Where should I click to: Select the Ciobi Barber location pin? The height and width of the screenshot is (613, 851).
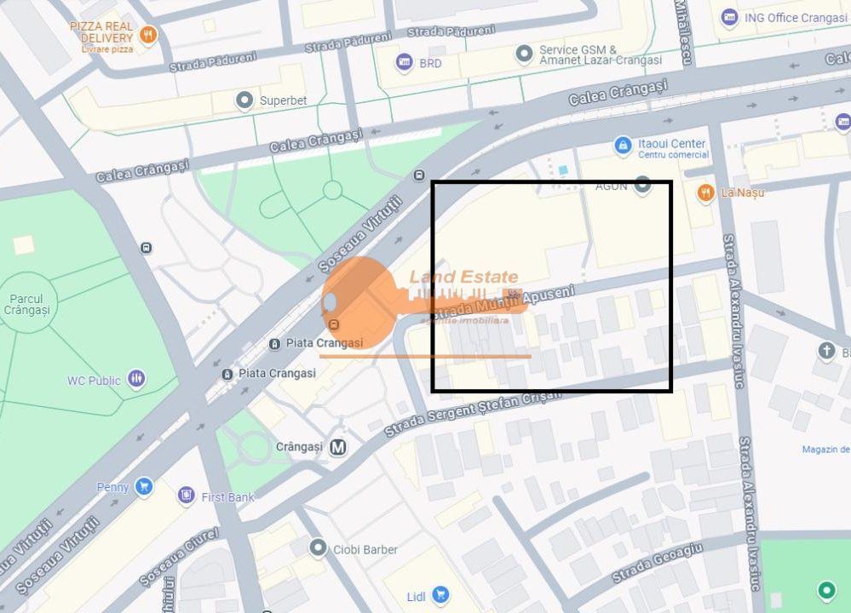coord(318,548)
